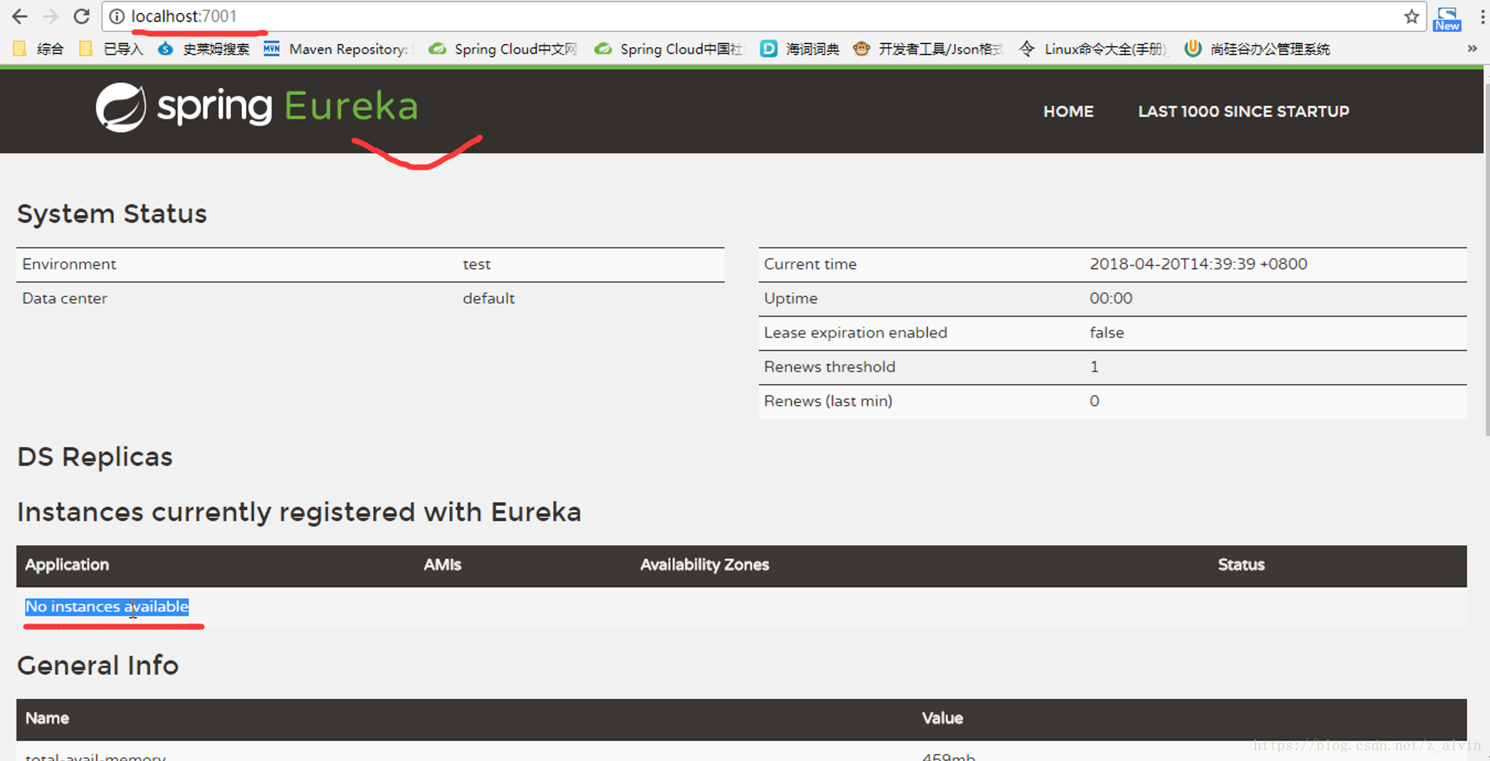
Task: Select the Environment value 'test'
Action: coord(477,265)
